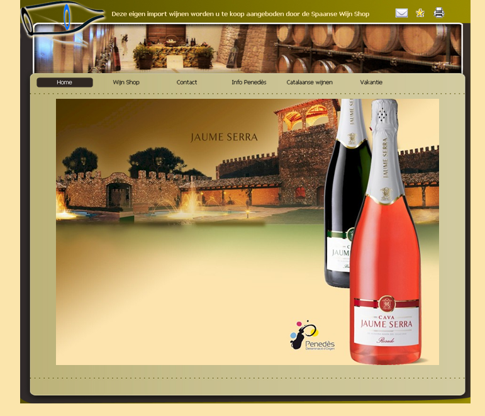Click the wine cellar barrels banner image
485x416 pixels.
371,49
